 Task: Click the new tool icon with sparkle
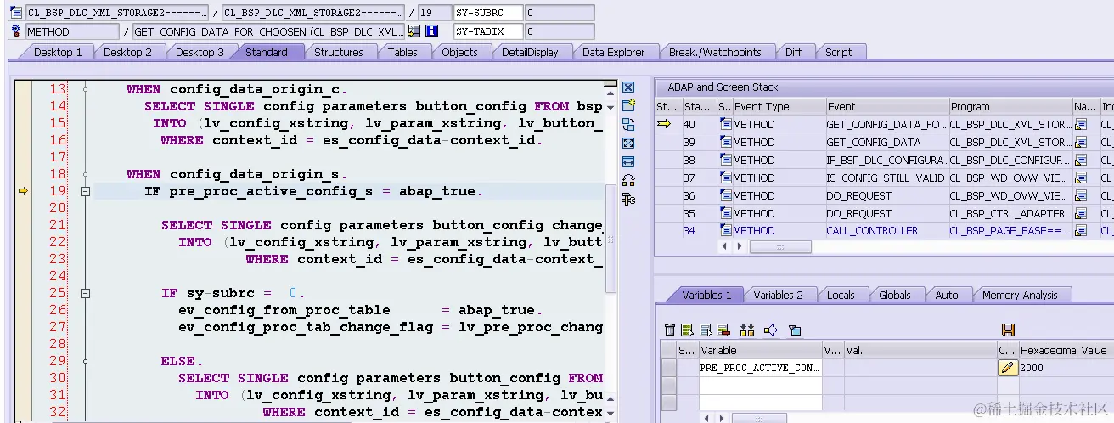628,106
